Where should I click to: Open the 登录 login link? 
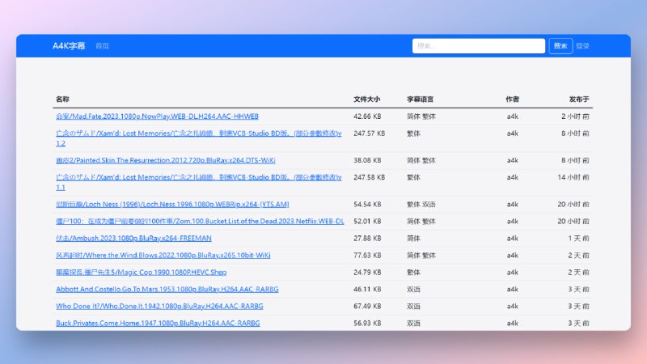coord(582,46)
